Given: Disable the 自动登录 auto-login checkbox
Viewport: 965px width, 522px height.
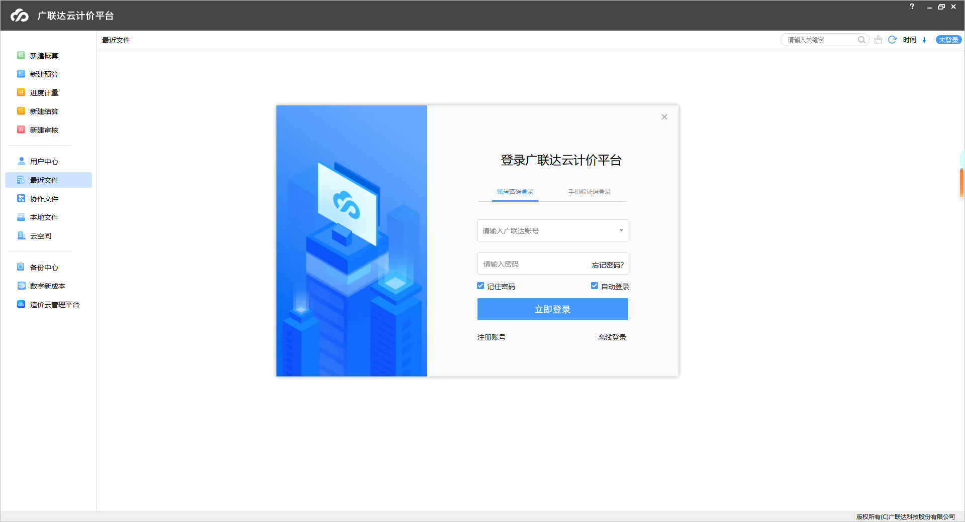Looking at the screenshot, I should click(x=594, y=286).
